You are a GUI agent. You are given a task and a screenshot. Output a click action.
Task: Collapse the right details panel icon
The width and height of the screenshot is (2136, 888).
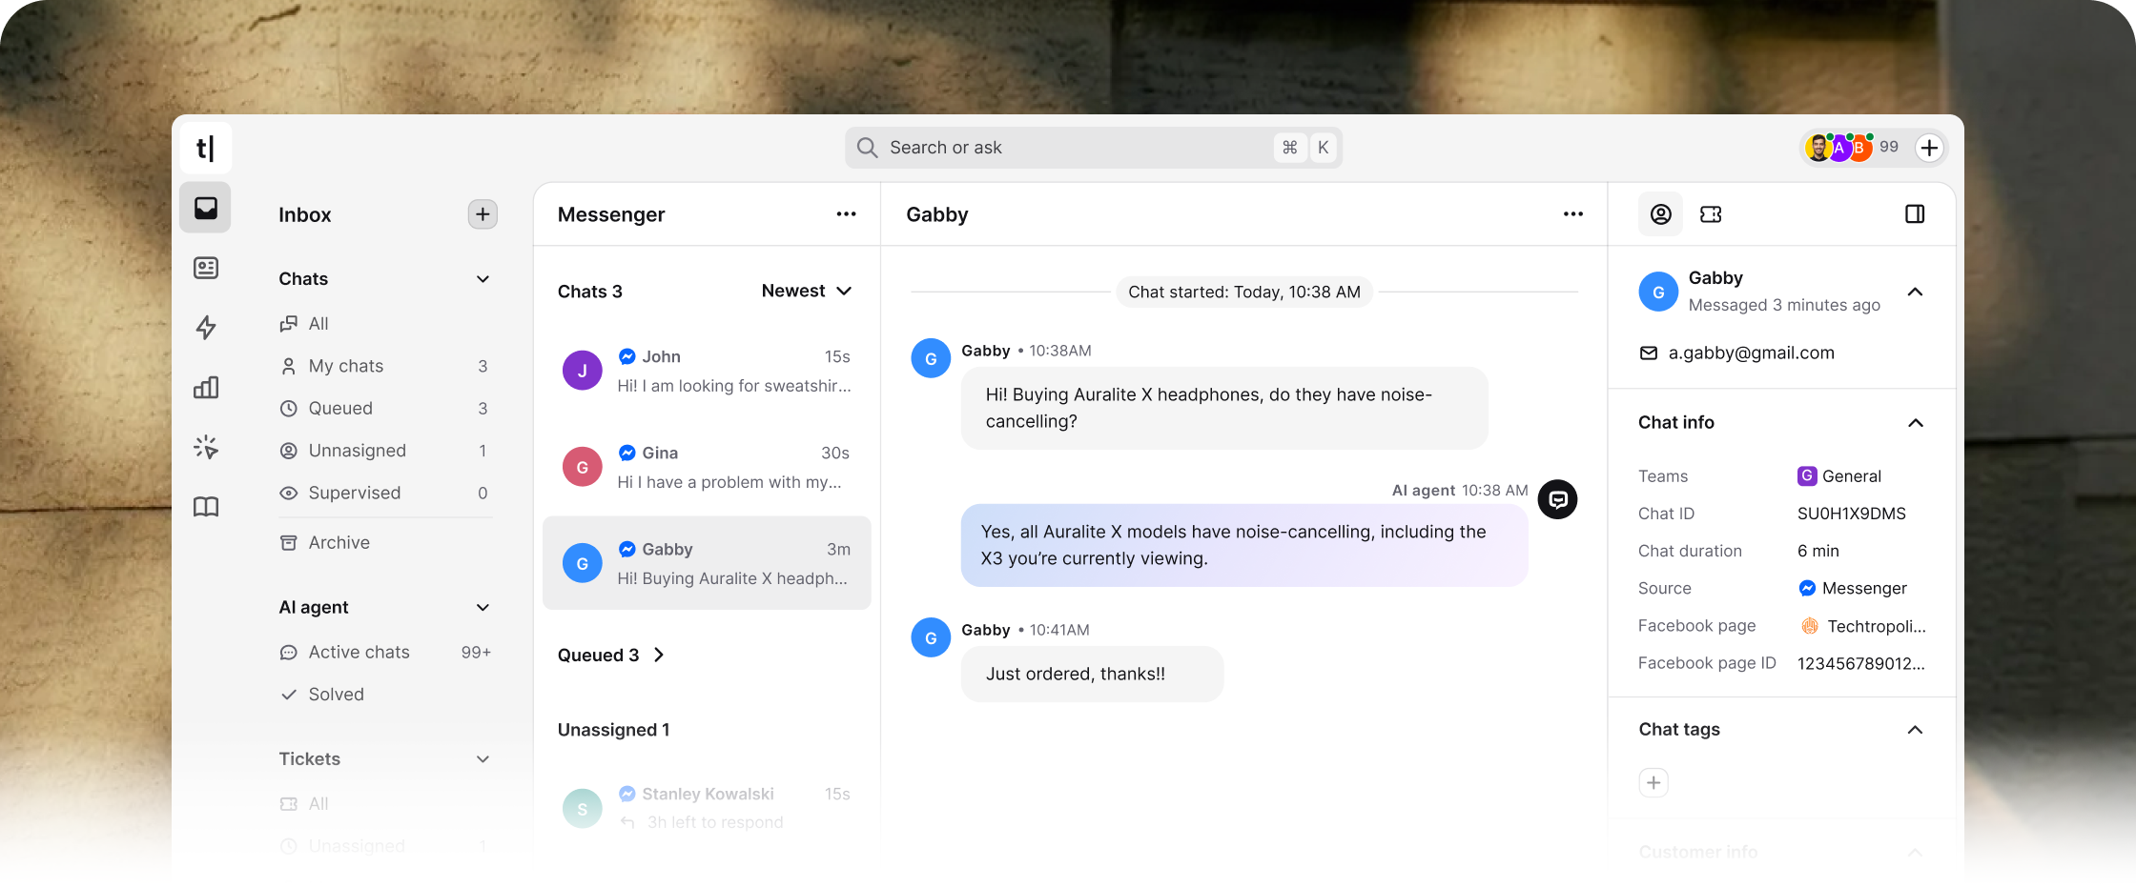(x=1915, y=214)
